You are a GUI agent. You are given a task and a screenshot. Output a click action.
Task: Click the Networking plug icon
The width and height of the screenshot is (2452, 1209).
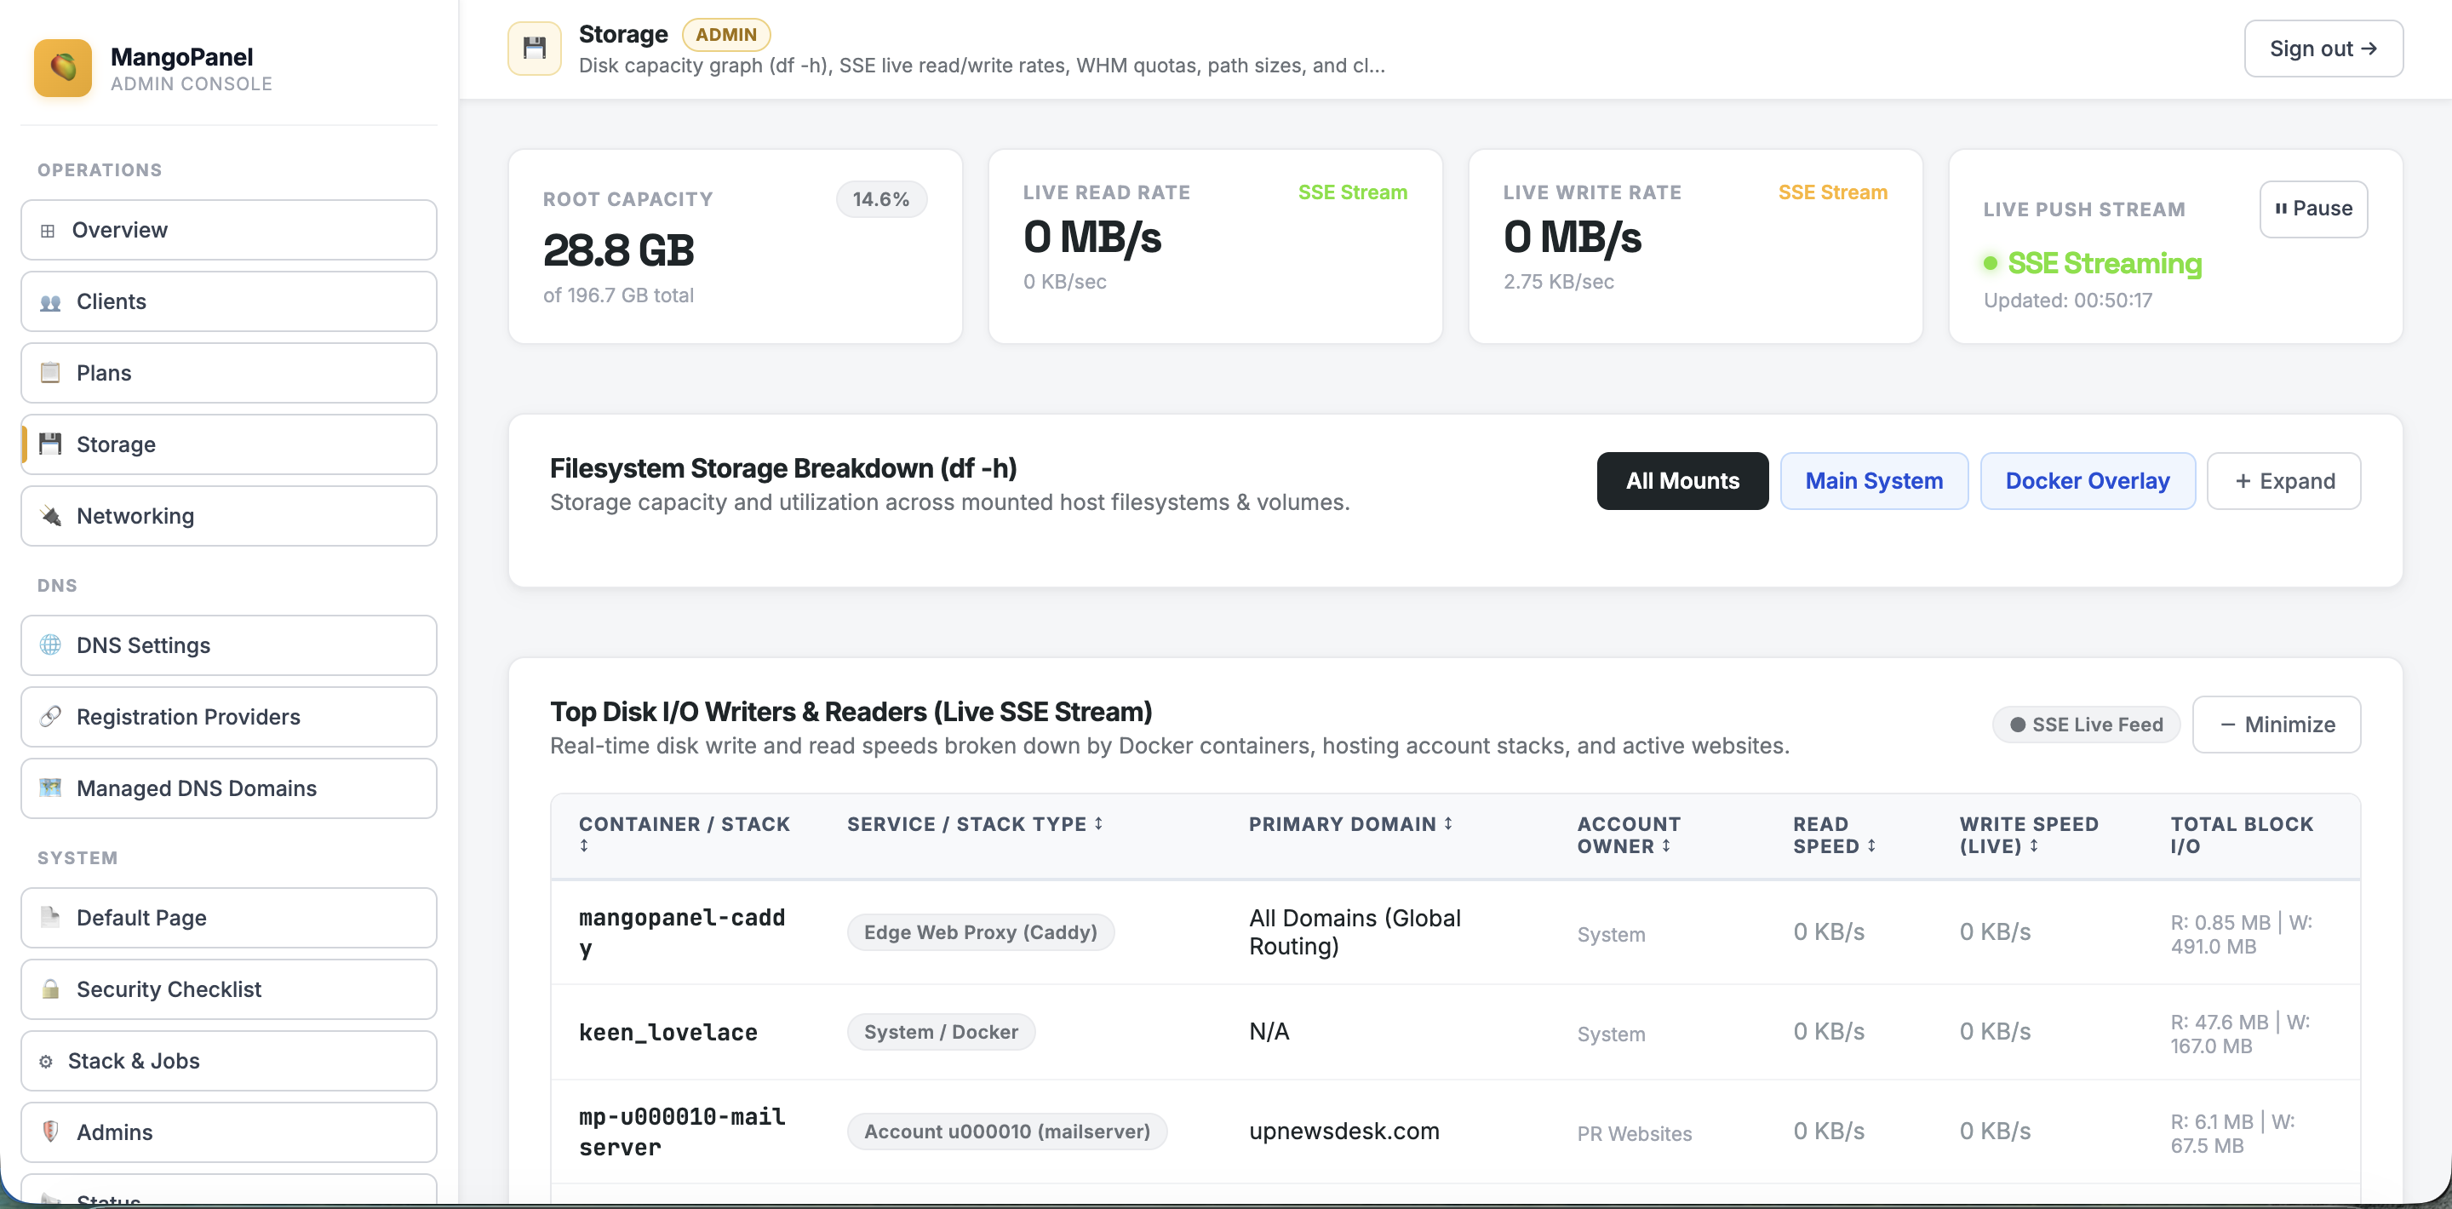pos(50,516)
